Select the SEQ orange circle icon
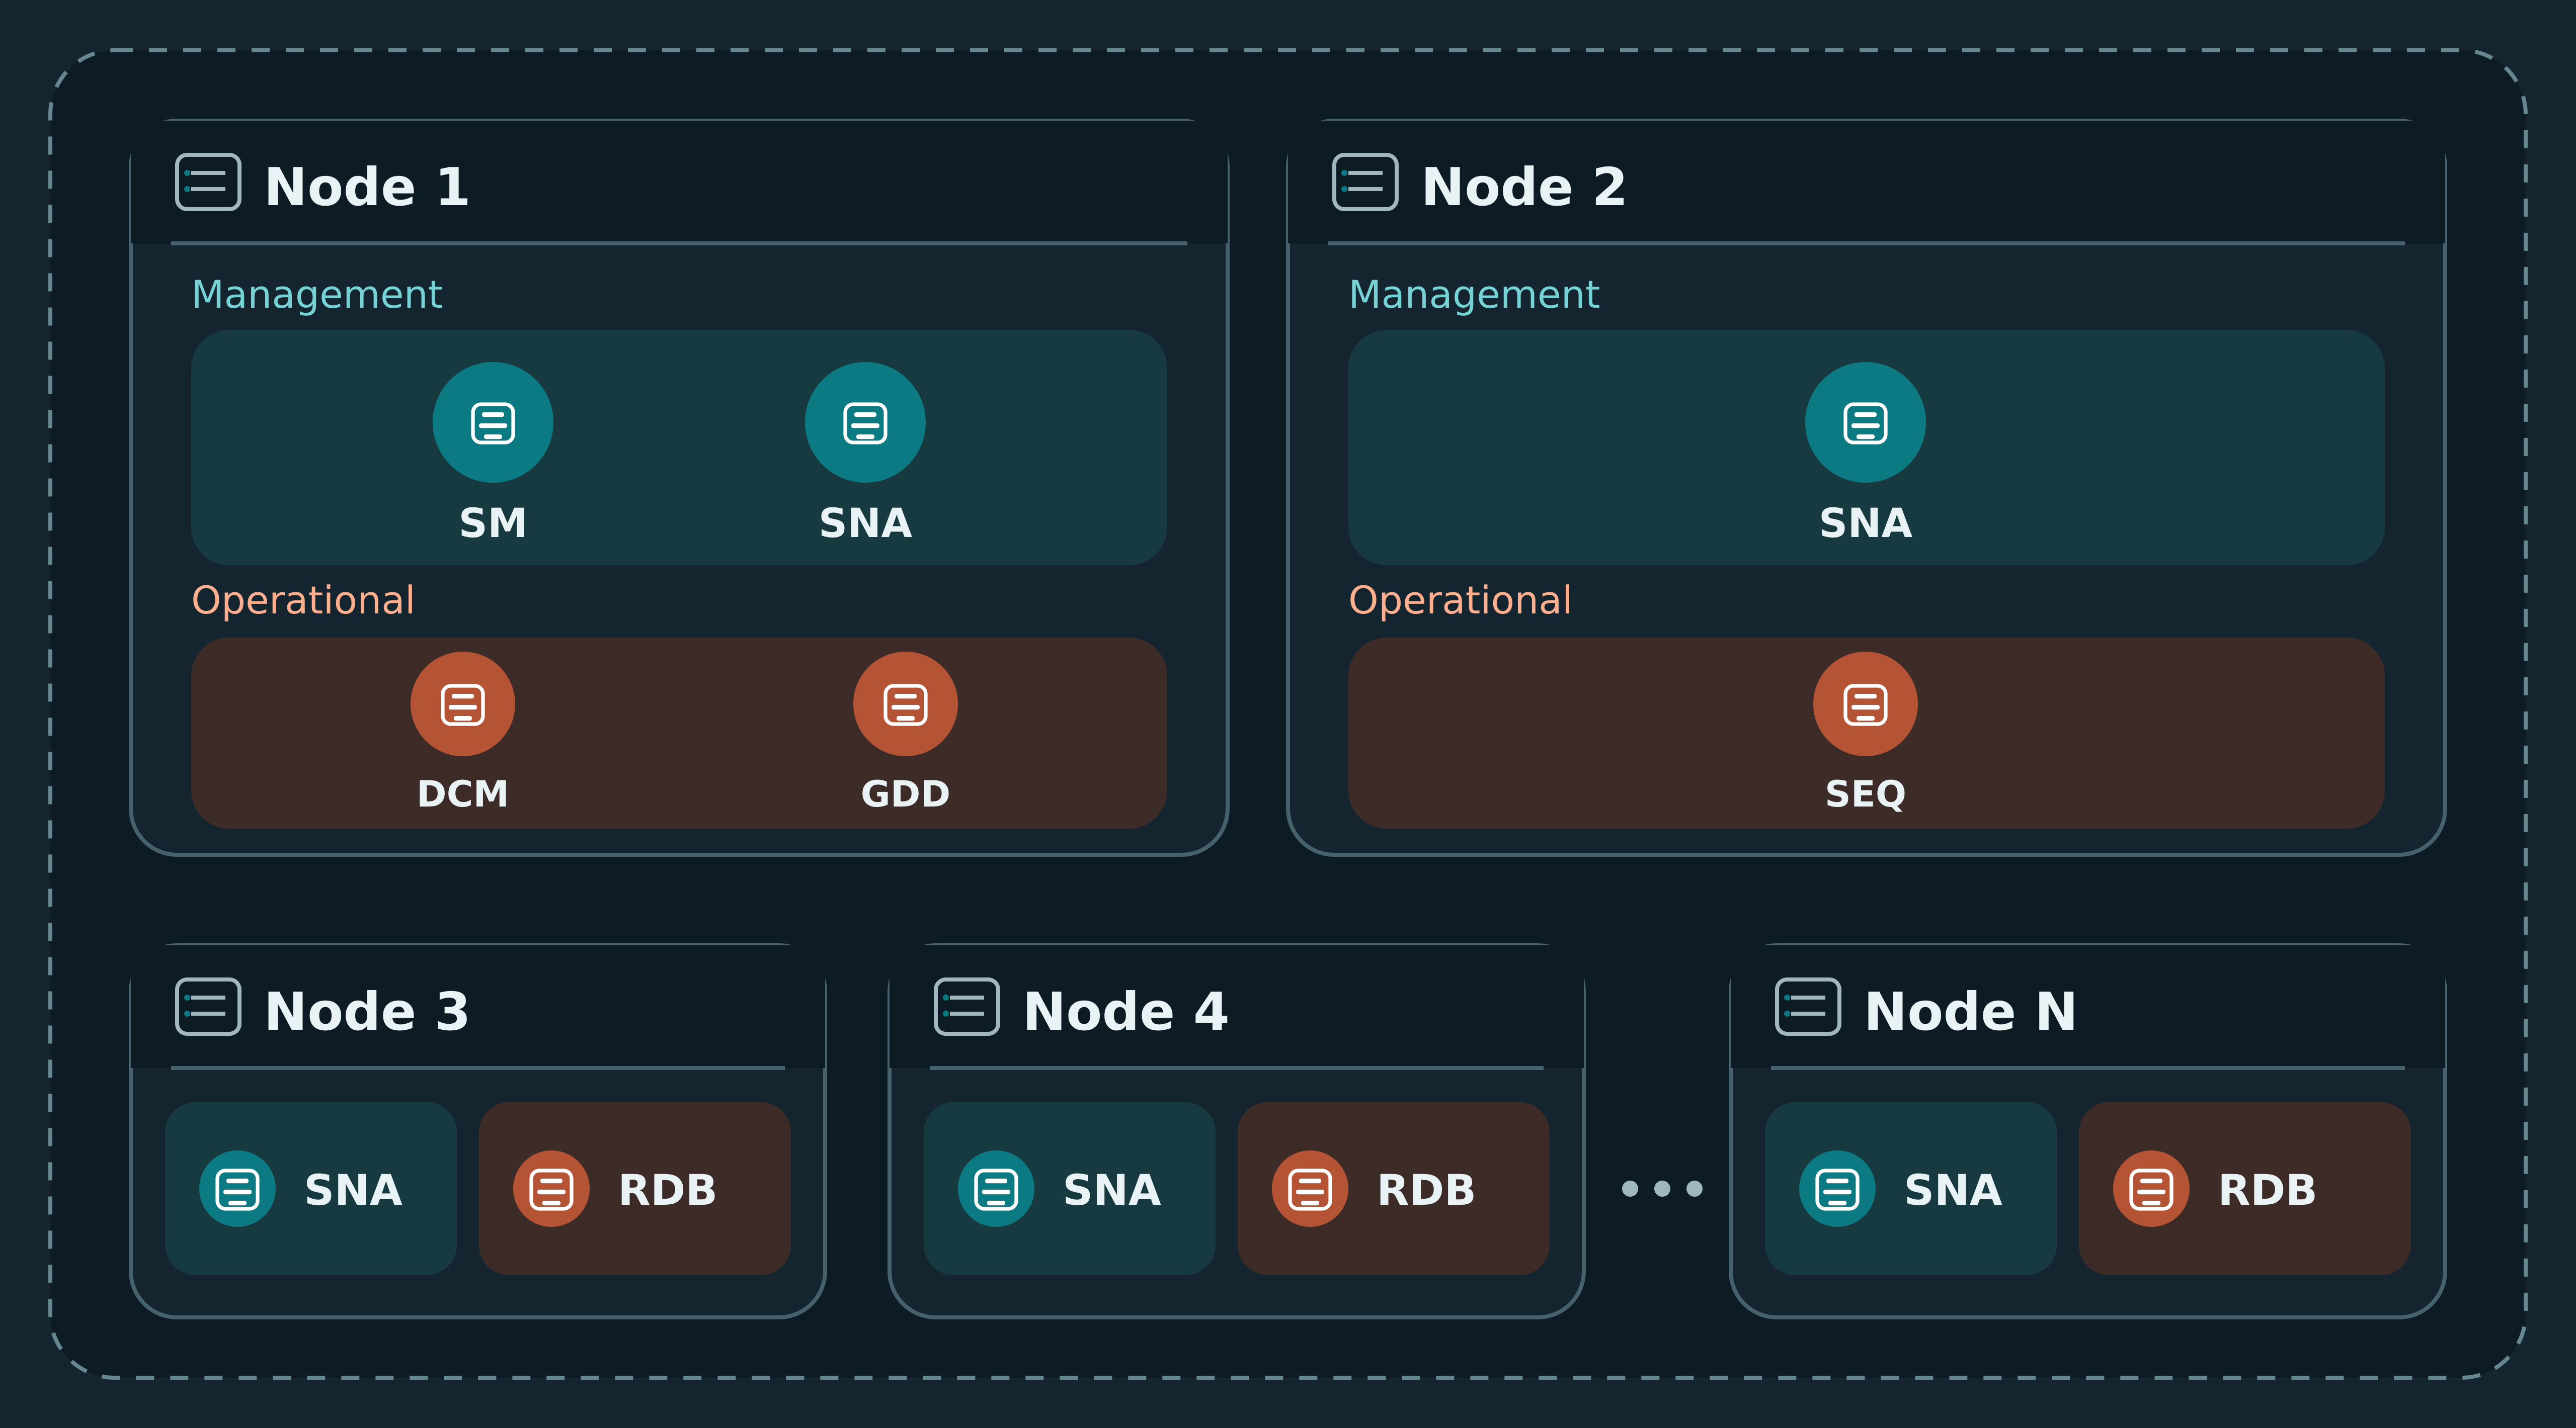2576x1428 pixels. point(1865,704)
